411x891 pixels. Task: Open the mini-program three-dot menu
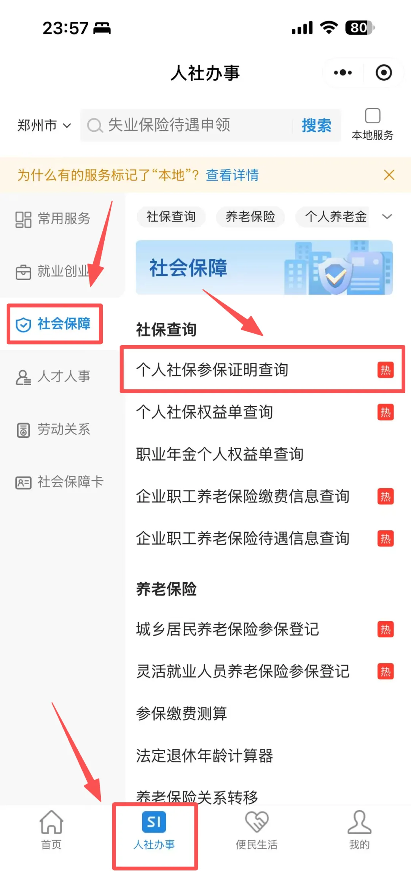pos(342,72)
